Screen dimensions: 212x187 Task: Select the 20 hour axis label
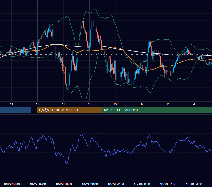coord(90,104)
